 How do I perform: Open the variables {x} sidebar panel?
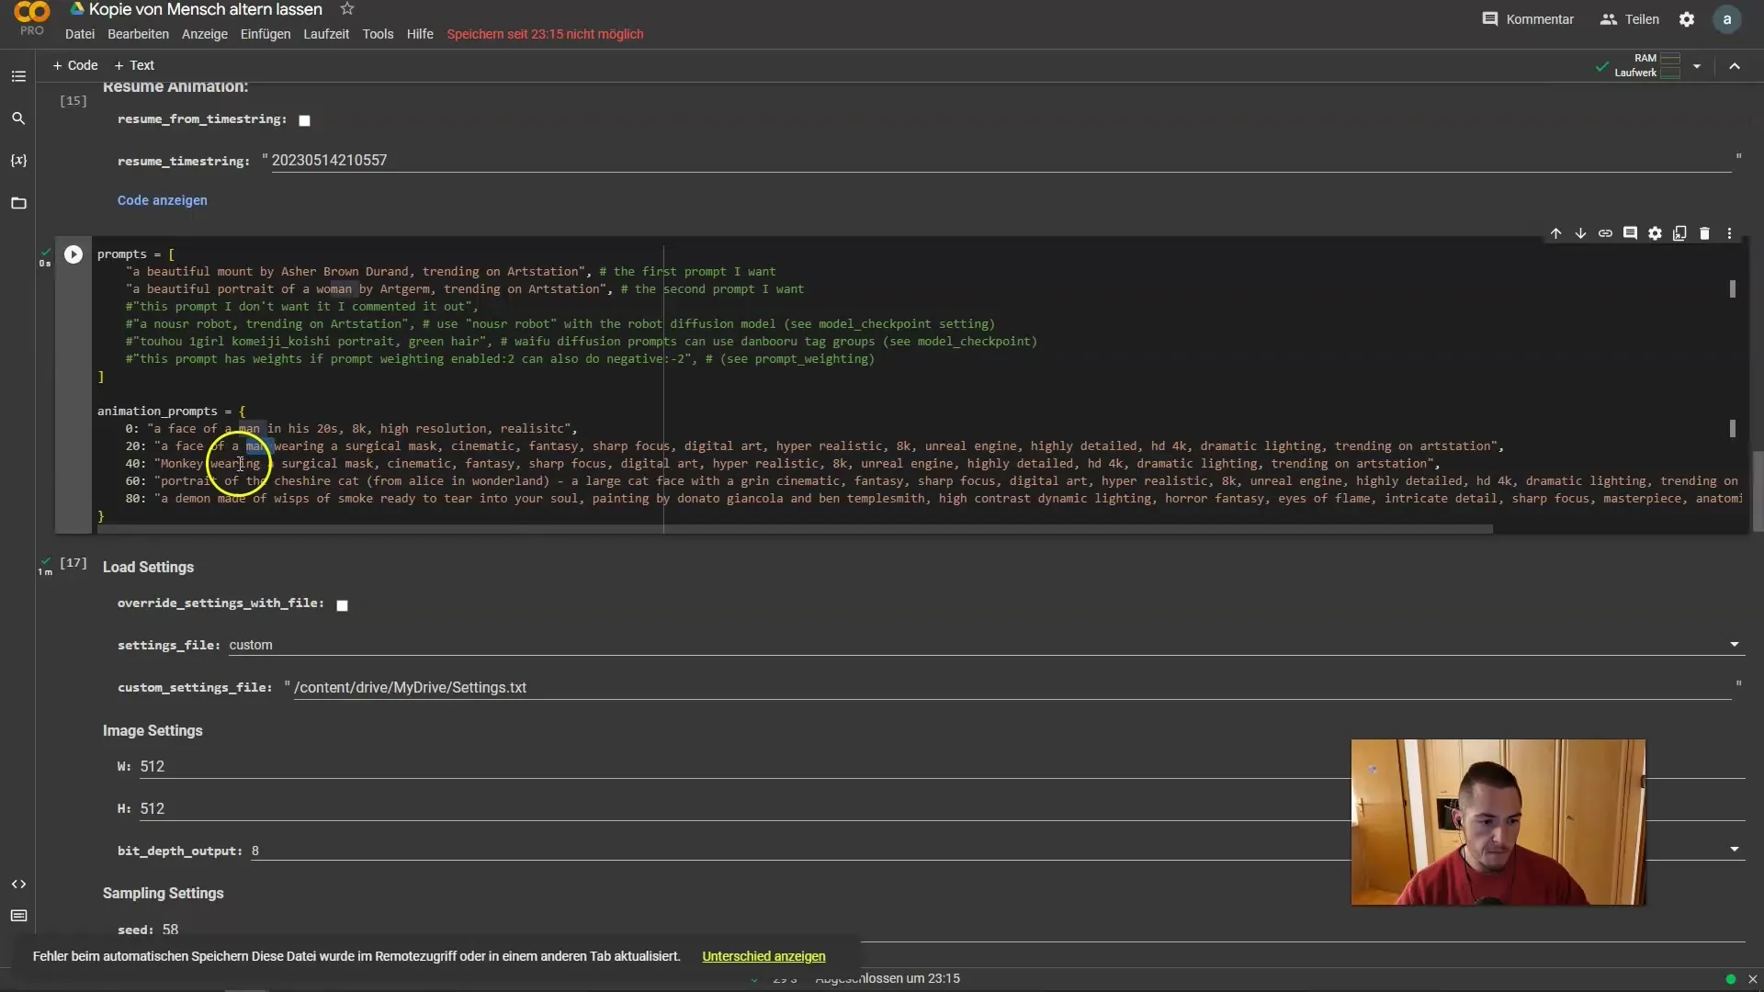(x=18, y=160)
